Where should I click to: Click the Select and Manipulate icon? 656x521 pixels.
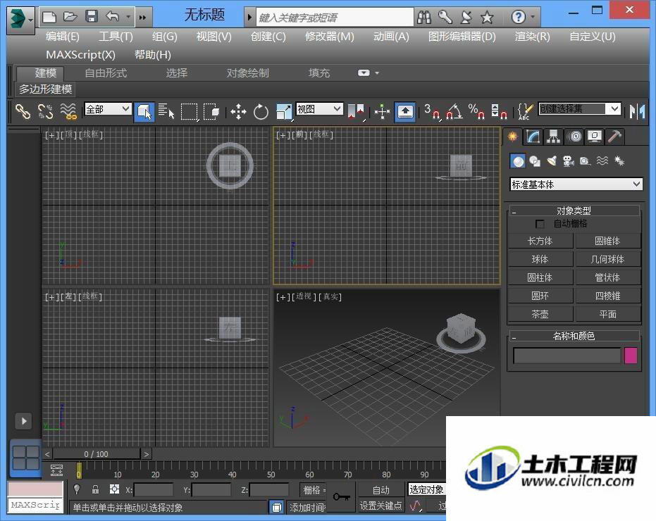(382, 112)
